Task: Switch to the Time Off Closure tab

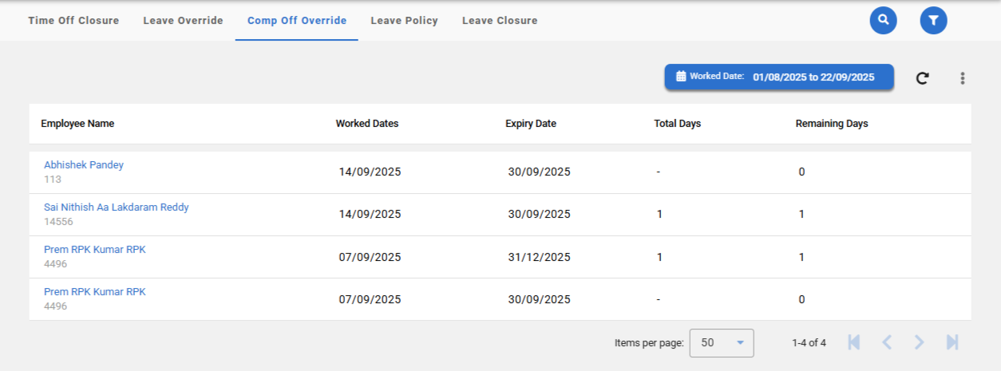Action: (x=73, y=21)
